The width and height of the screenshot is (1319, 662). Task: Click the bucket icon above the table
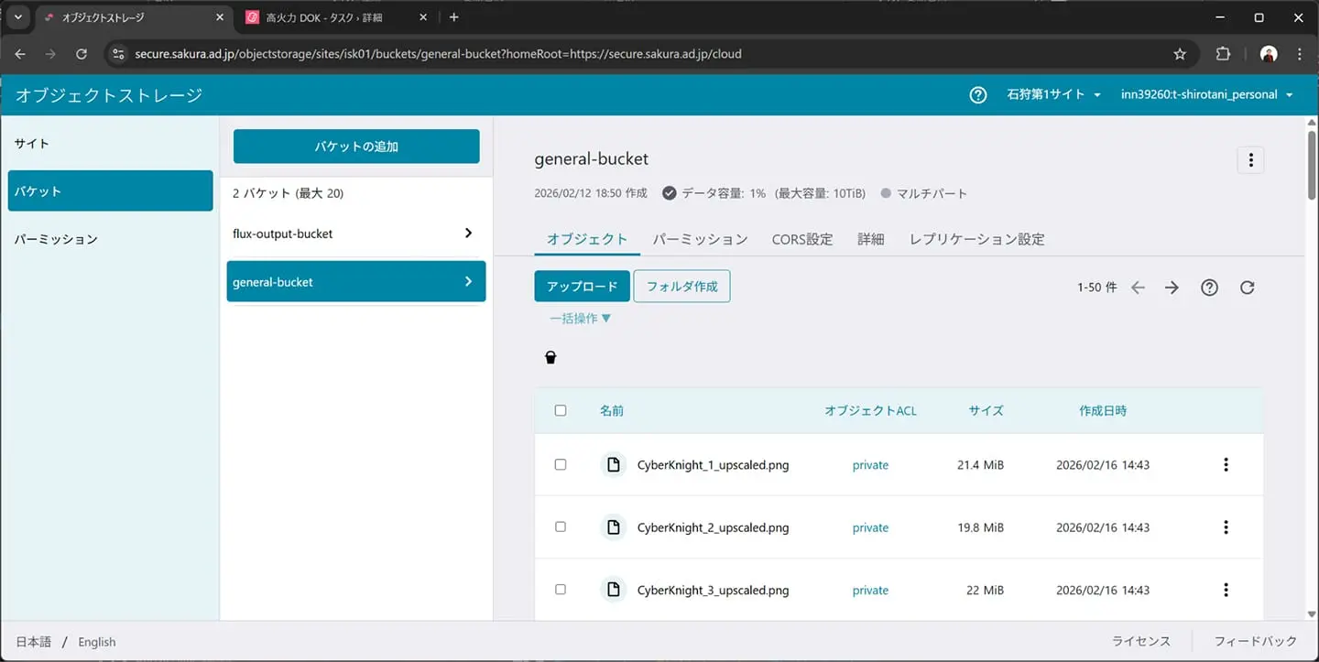click(x=550, y=358)
